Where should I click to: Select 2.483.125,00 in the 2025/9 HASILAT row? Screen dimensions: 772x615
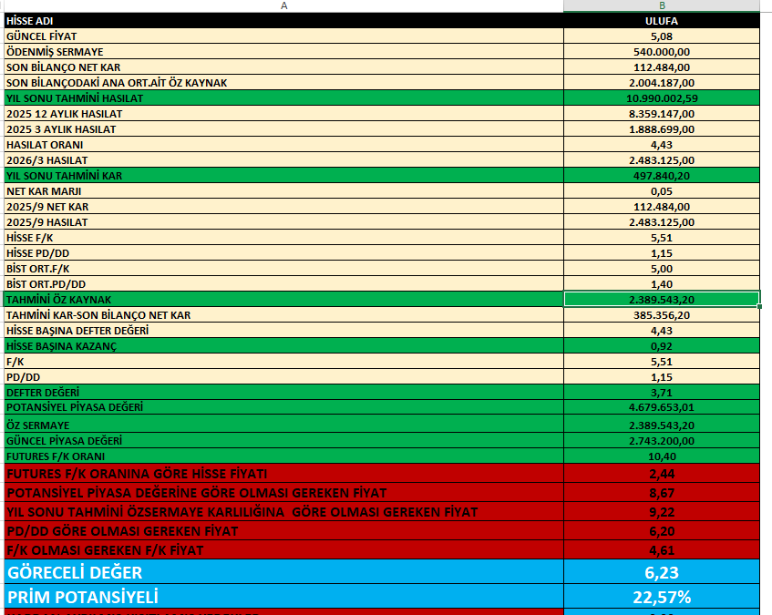(x=662, y=222)
